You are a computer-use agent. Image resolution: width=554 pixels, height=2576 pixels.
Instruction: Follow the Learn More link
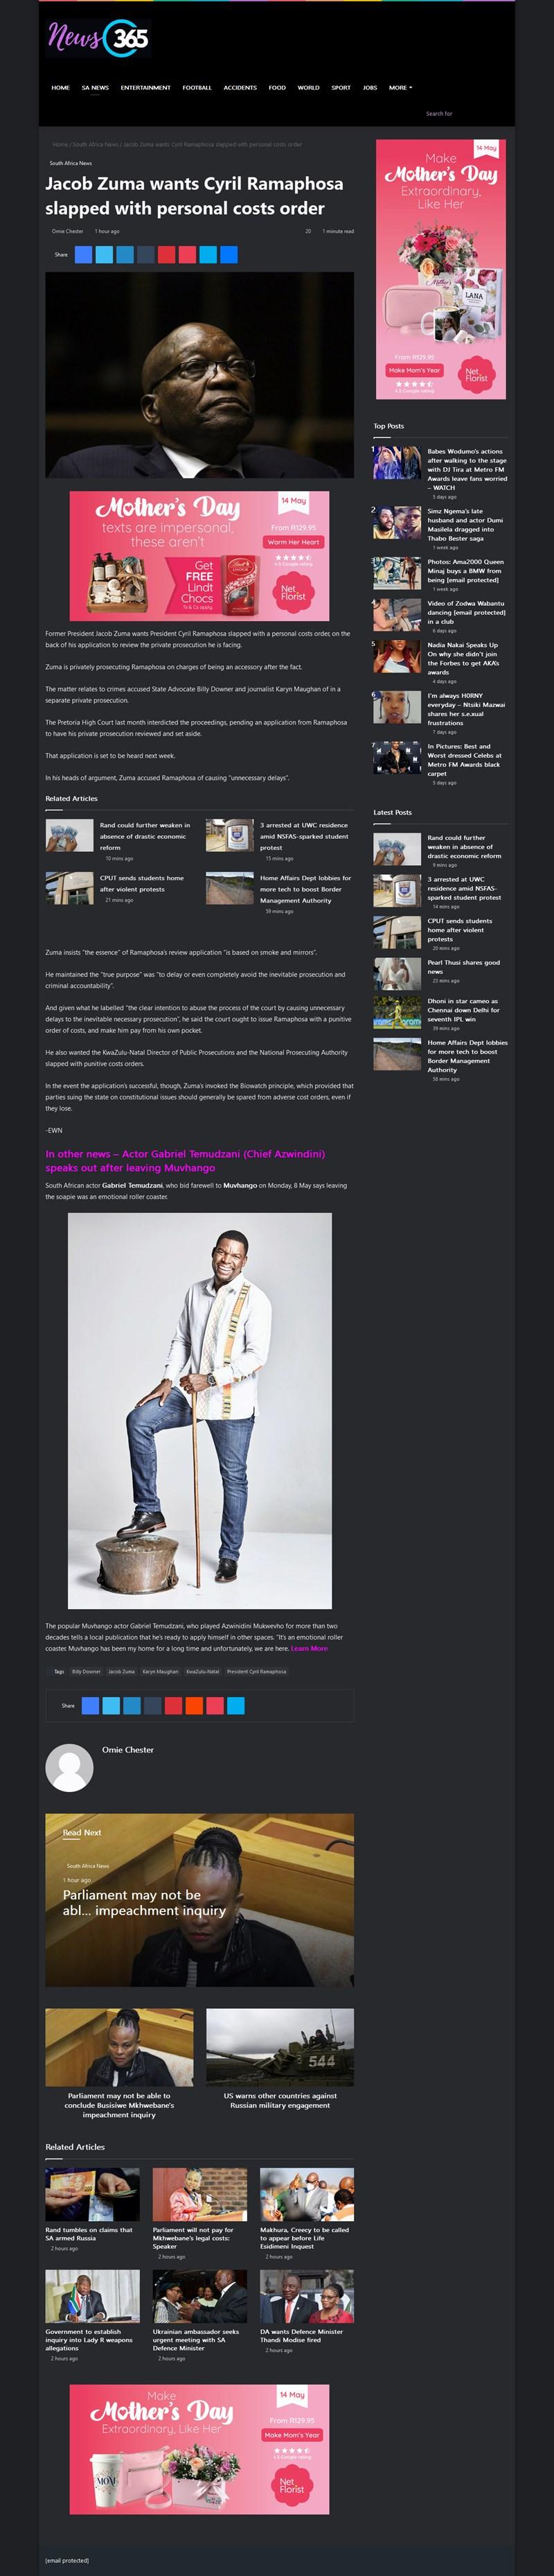(308, 1648)
